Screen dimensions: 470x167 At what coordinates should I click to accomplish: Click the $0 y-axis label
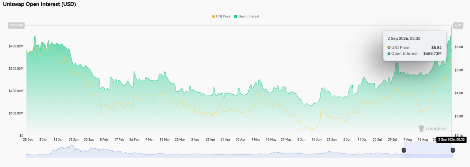click(21, 136)
